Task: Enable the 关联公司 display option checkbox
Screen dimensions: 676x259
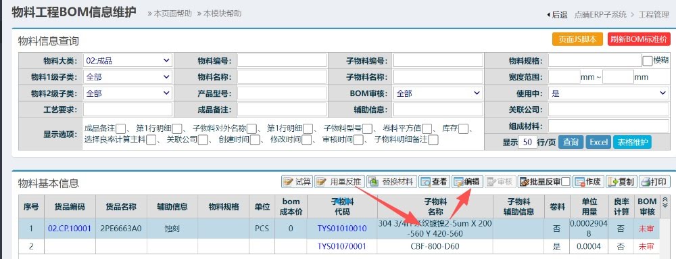Action: pyautogui.click(x=202, y=139)
